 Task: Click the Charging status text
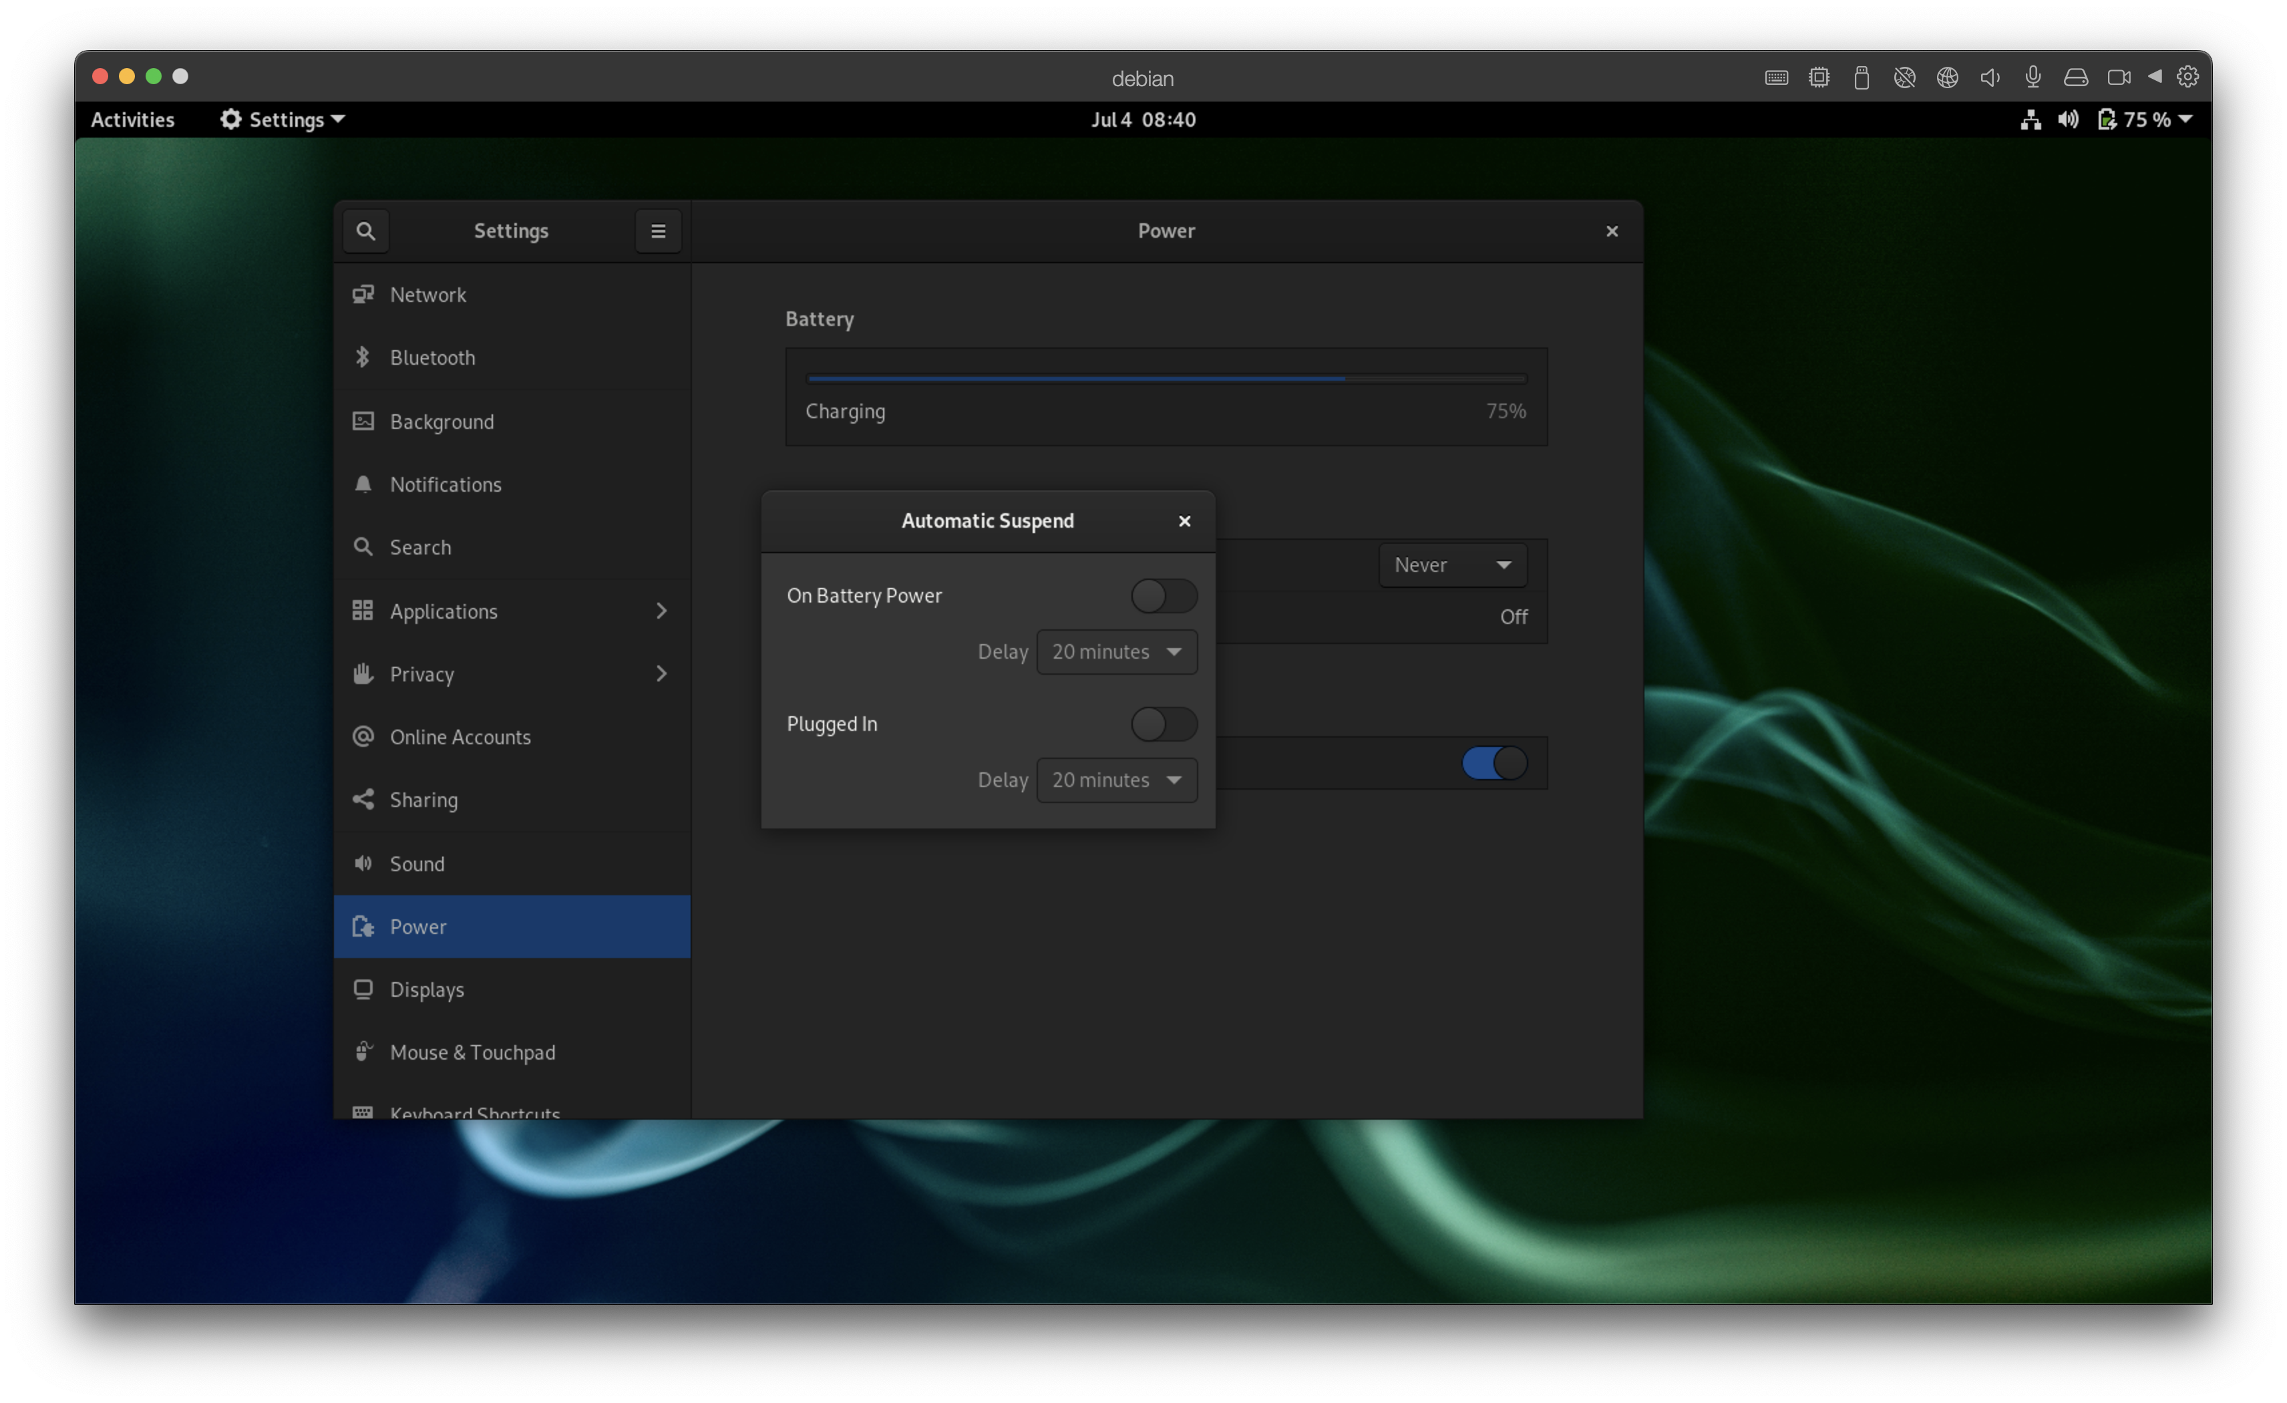(846, 412)
